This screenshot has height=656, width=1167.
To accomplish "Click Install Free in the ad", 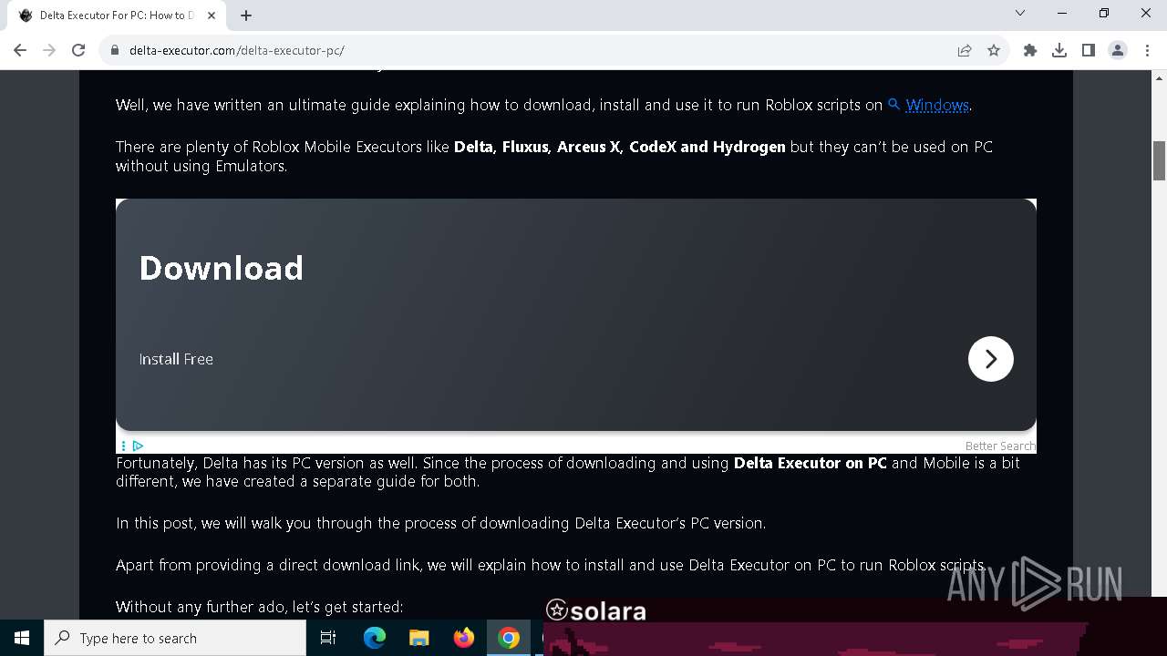I will tap(176, 359).
